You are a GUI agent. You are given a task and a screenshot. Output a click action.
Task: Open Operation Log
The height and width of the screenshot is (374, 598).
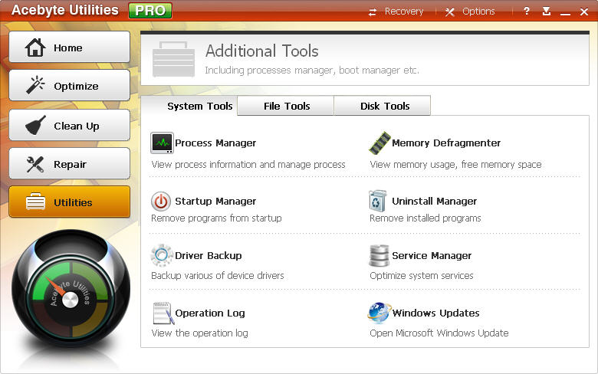click(210, 313)
